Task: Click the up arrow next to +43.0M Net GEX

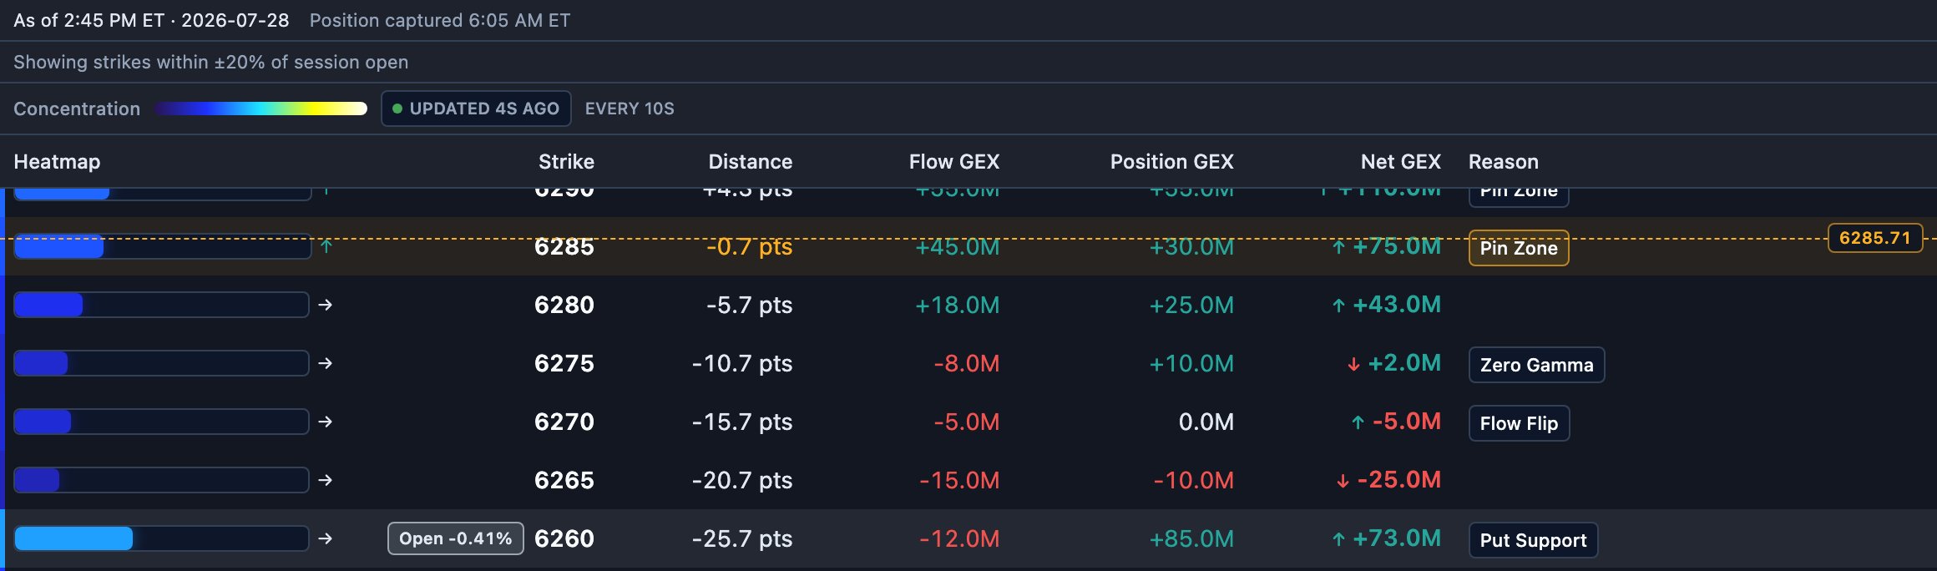Action: pyautogui.click(x=1338, y=306)
